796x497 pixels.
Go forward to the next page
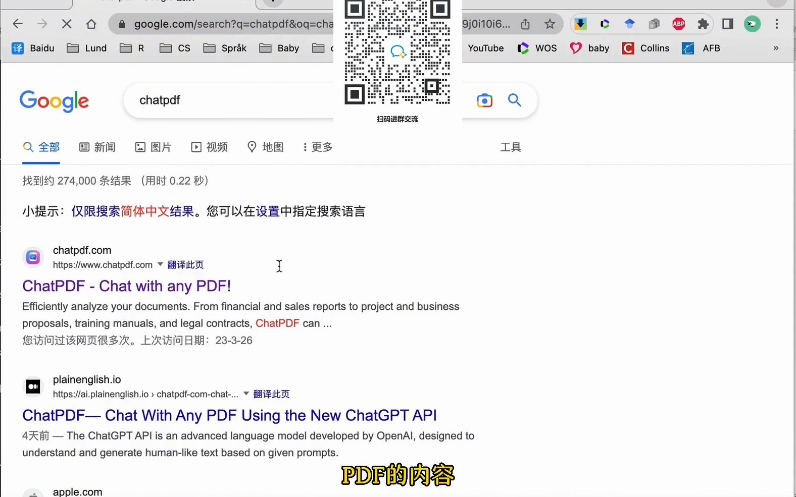(42, 24)
